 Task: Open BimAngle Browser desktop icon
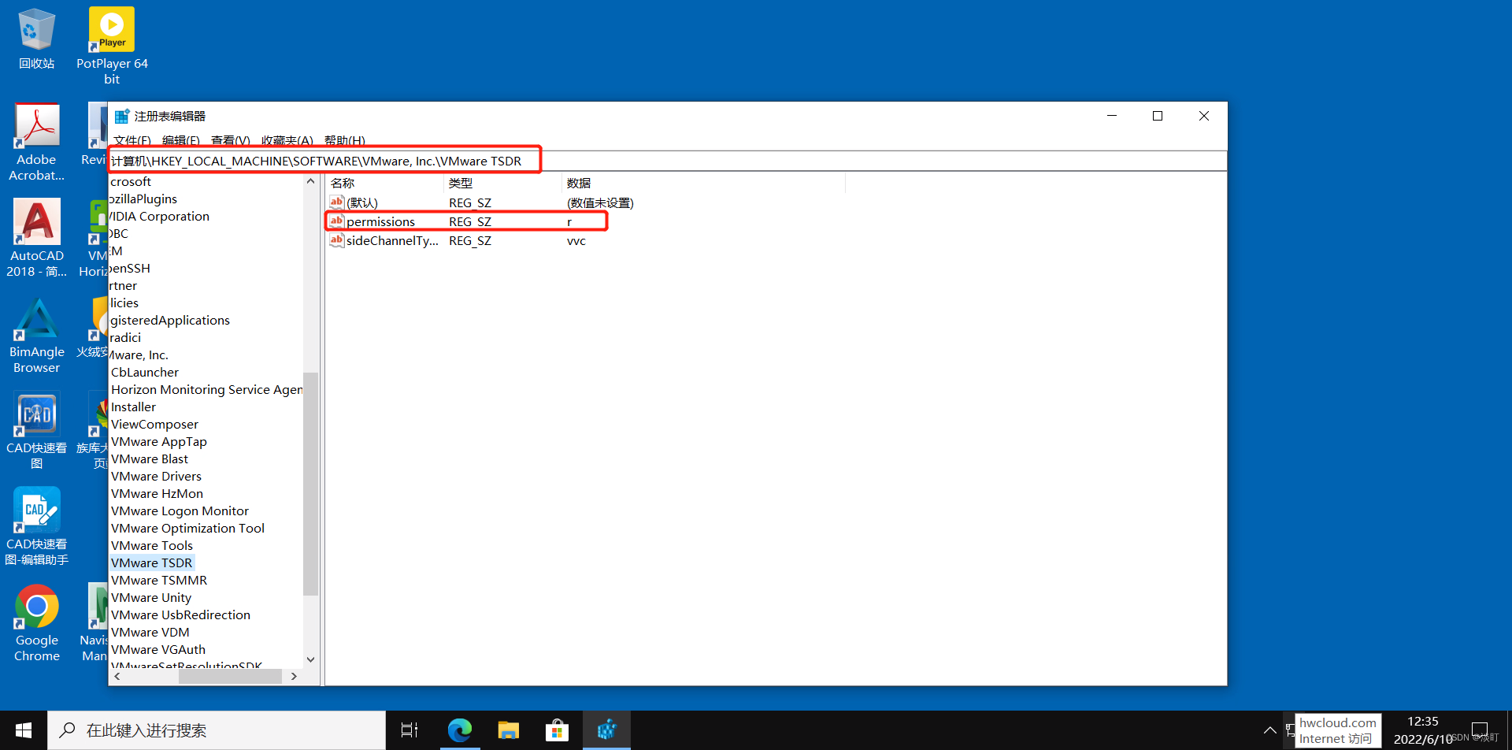tap(36, 335)
